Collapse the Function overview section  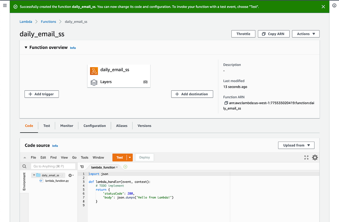(x=26, y=47)
